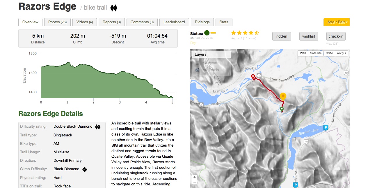This screenshot has width=368, height=188.
Task: Switch map to Satellite view
Action: coord(316,53)
